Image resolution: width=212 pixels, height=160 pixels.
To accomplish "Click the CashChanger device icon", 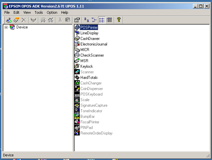I will click(77, 83).
